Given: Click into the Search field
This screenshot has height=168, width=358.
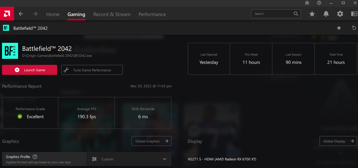Looking at the screenshot, I should (x=273, y=14).
